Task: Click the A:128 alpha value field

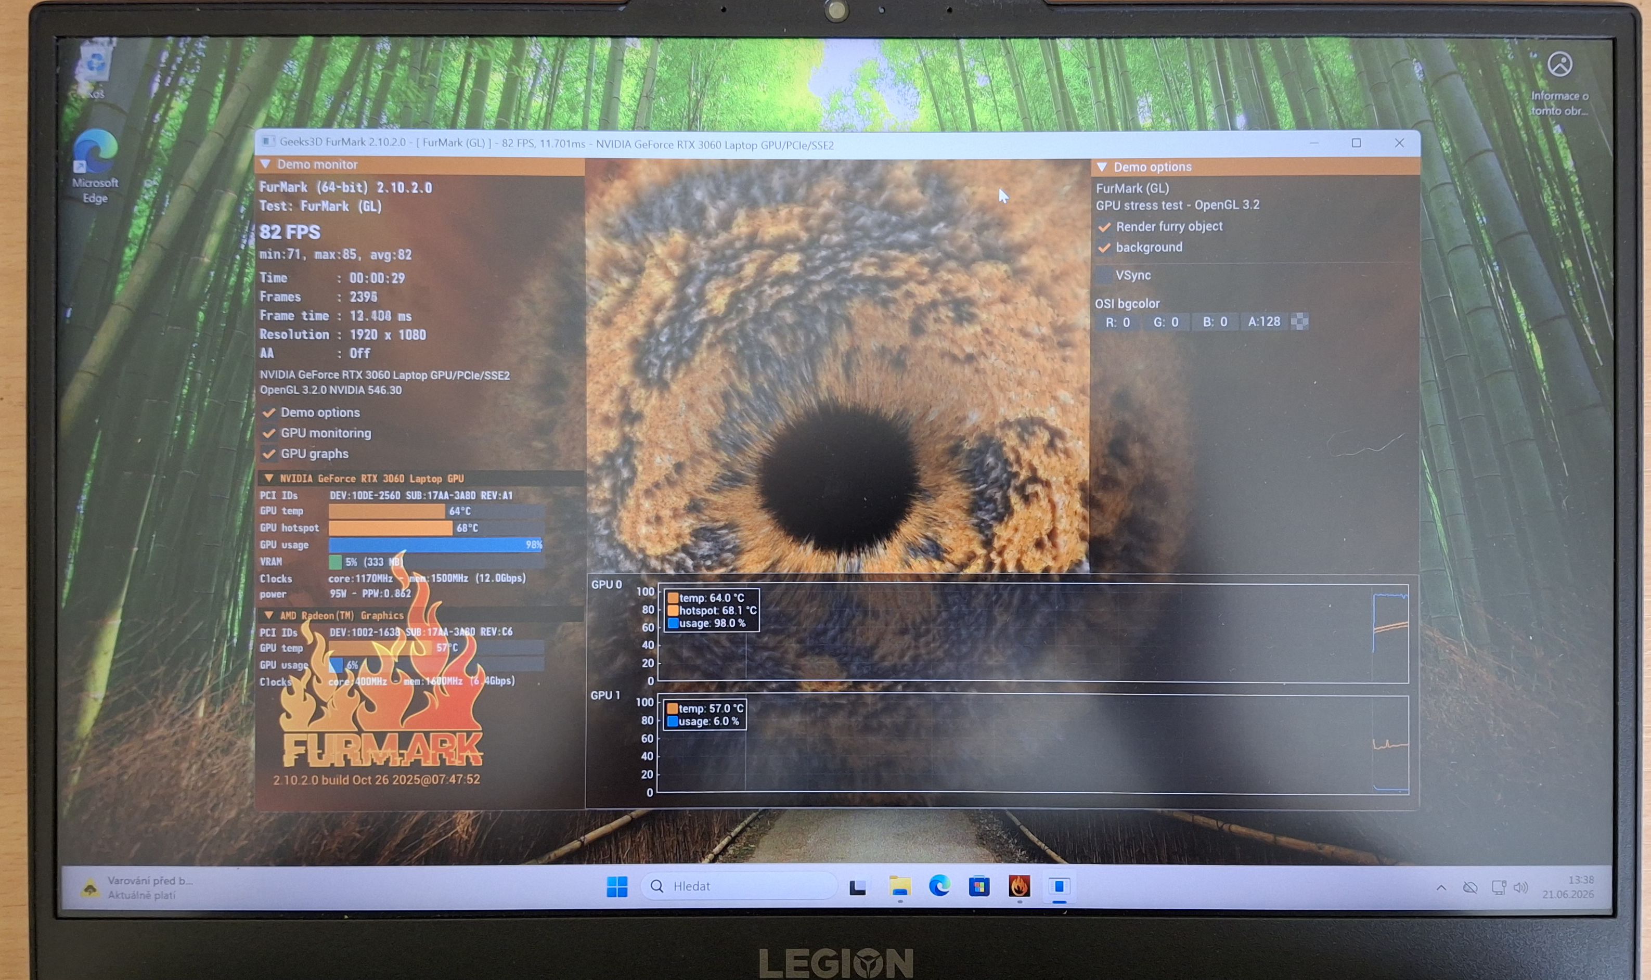Action: tap(1263, 321)
